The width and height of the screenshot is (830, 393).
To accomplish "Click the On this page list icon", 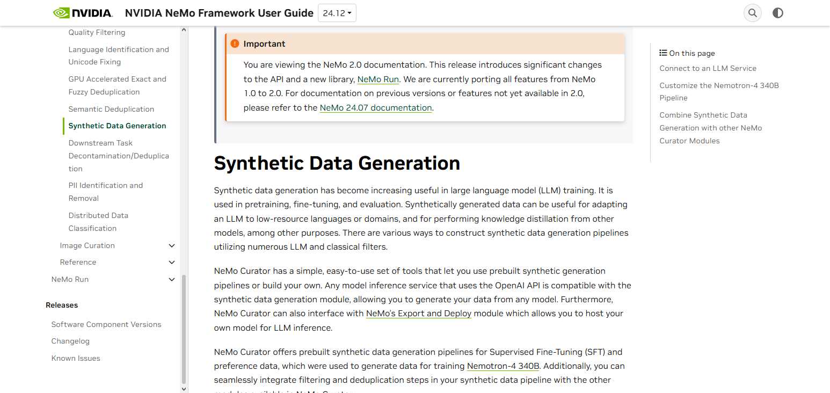I will click(663, 53).
